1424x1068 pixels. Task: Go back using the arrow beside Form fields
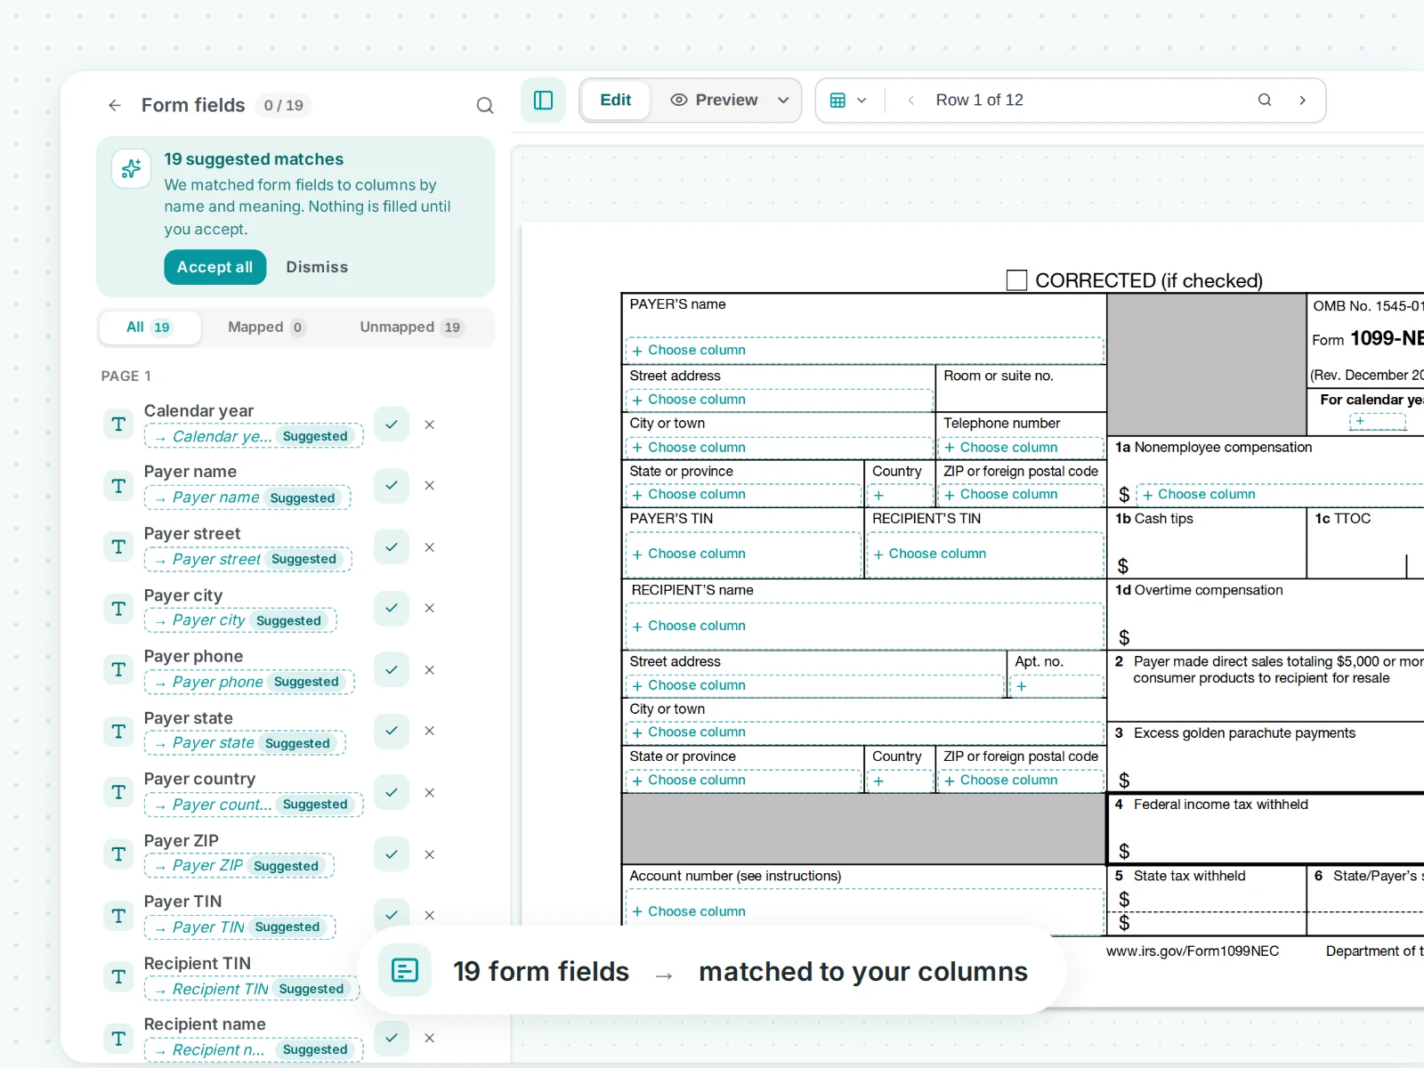[x=115, y=105]
